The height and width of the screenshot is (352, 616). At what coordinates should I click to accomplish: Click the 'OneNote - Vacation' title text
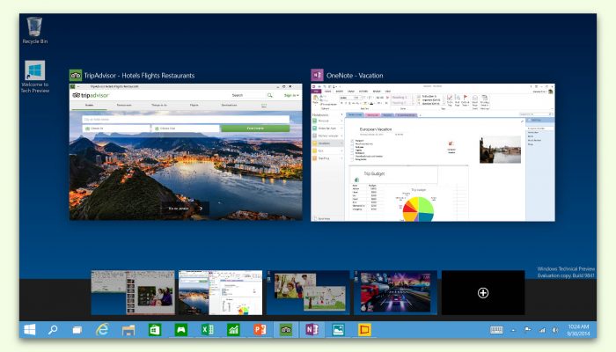pyautogui.click(x=355, y=76)
